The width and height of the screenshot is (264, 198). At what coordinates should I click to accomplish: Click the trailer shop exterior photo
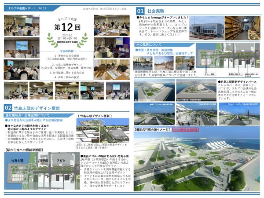pyautogui.click(x=206, y=28)
